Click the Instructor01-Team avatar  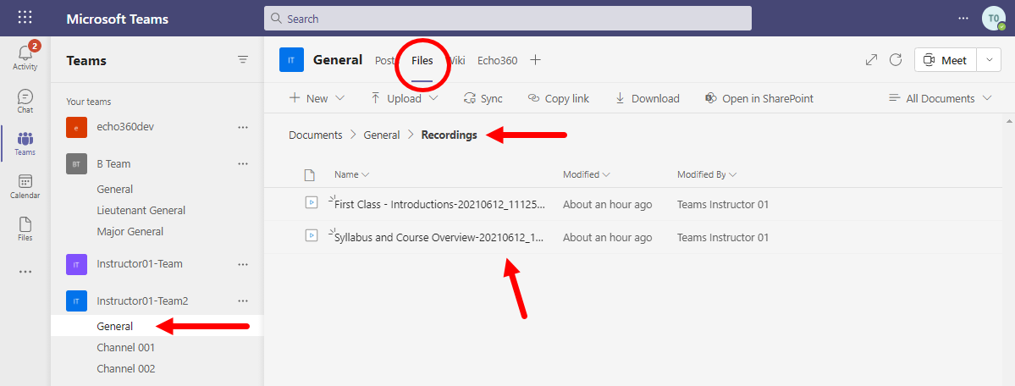pos(76,264)
